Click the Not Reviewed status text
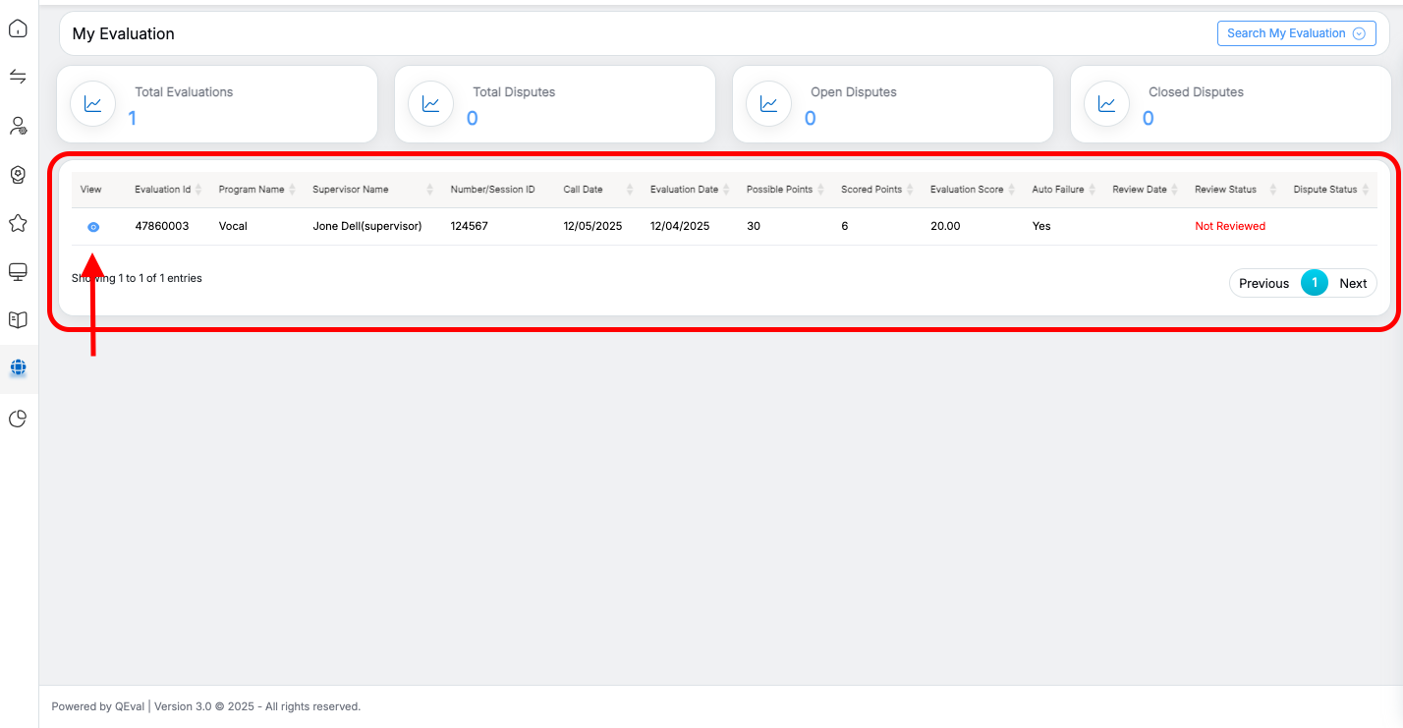This screenshot has width=1403, height=728. pyautogui.click(x=1229, y=226)
